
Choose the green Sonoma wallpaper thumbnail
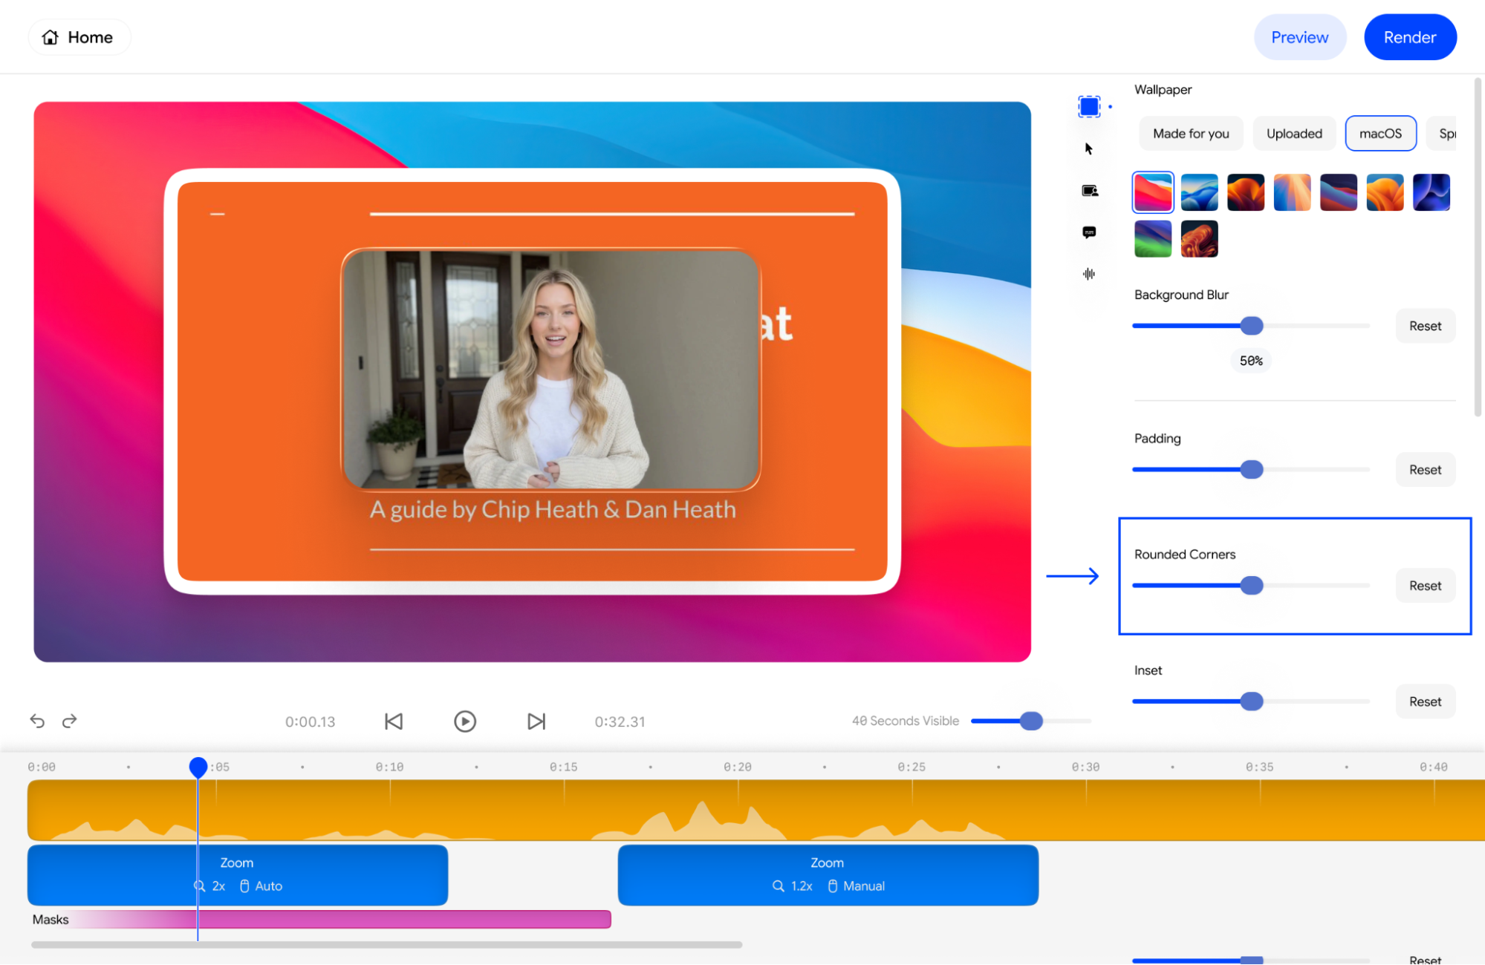pyautogui.click(x=1153, y=239)
